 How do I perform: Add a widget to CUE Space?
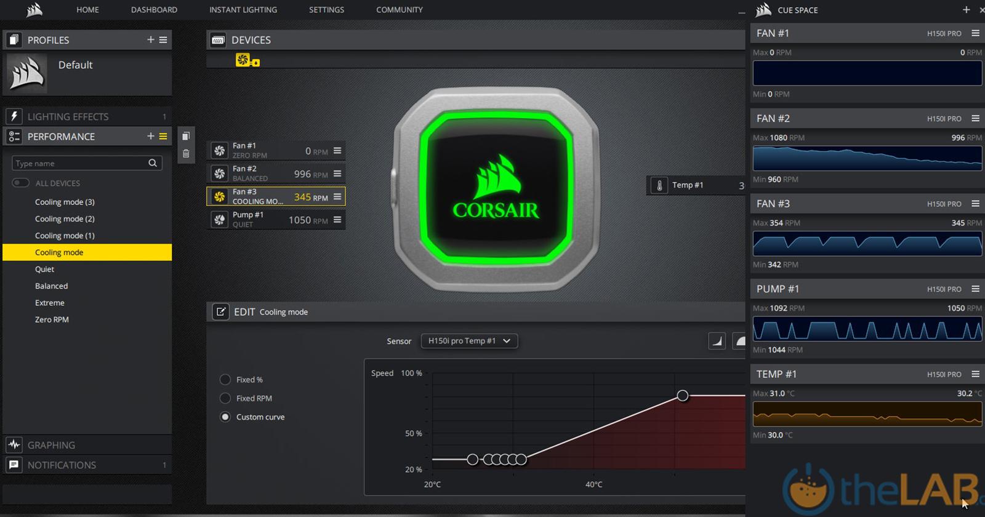tap(966, 10)
